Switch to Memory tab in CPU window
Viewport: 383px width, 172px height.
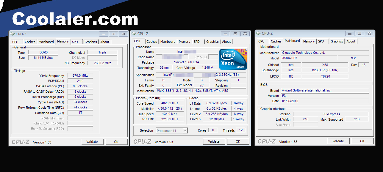pyautogui.click(x=185, y=42)
